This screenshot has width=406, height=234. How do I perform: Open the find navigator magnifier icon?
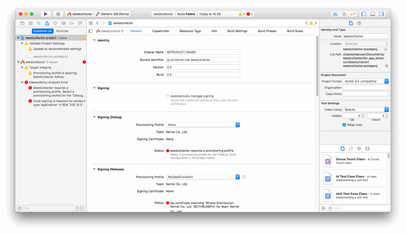point(39,23)
